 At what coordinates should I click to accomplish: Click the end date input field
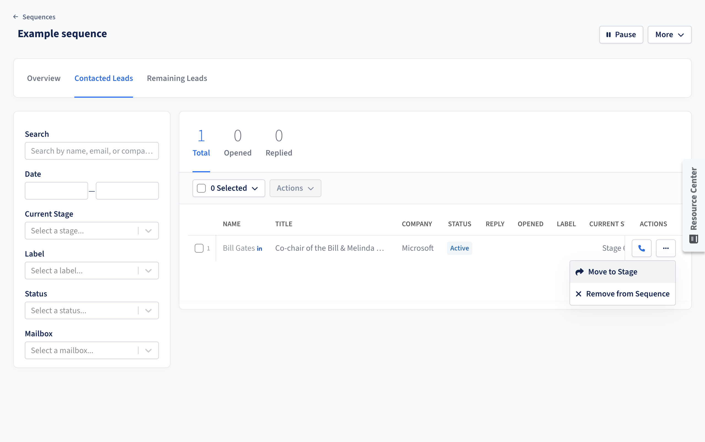pos(127,191)
